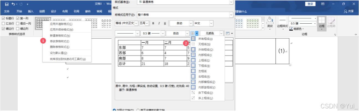Click the Undo arrow icon
This screenshot has height=112, width=359.
coord(14,4)
